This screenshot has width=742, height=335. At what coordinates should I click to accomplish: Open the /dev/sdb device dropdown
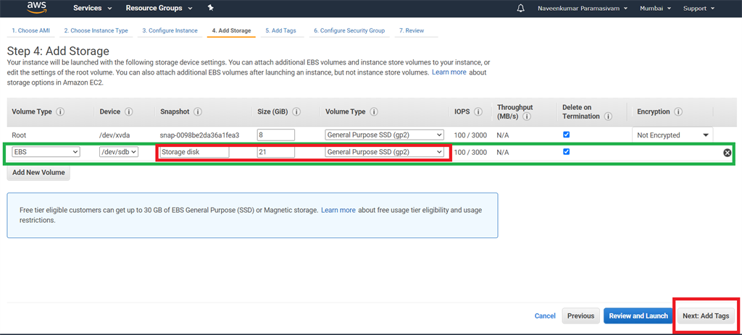click(x=118, y=152)
